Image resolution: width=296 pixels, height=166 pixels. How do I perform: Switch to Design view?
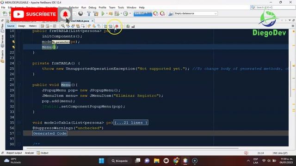pos(22,26)
